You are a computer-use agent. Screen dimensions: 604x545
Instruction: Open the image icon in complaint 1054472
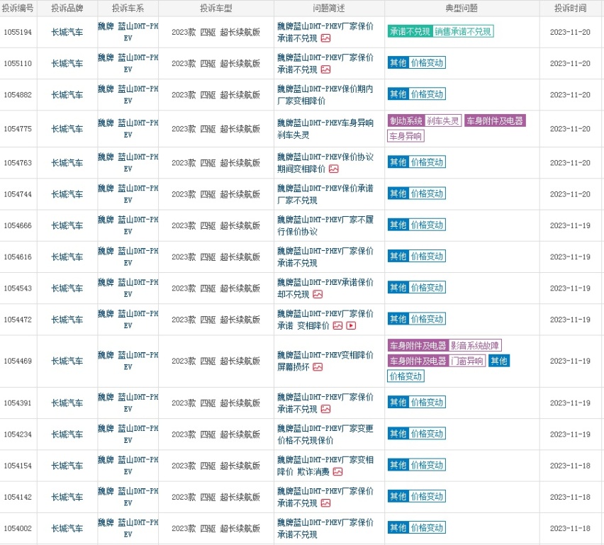click(x=337, y=325)
